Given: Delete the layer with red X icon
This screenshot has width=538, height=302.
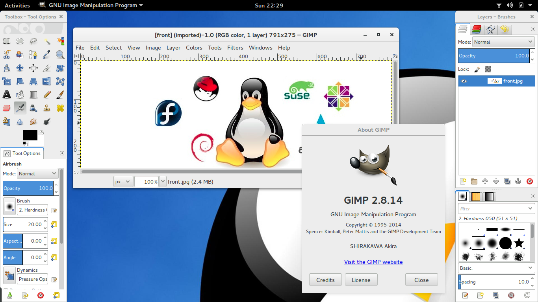Looking at the screenshot, I should (x=529, y=181).
